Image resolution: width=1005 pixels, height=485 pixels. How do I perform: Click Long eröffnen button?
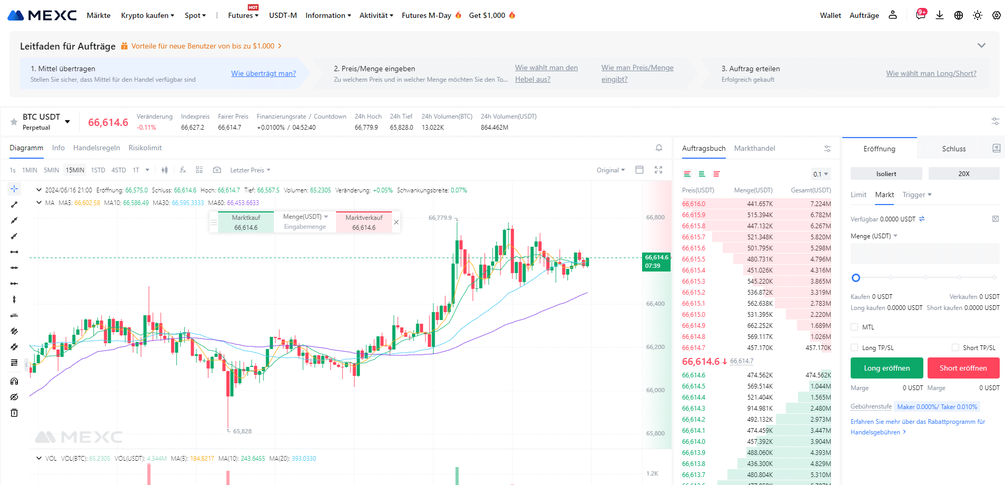point(887,368)
